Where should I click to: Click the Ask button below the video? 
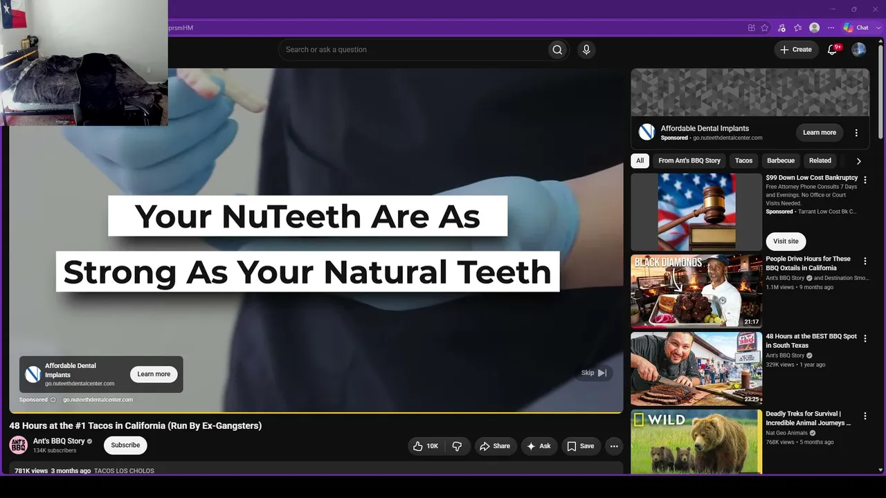[x=539, y=446]
